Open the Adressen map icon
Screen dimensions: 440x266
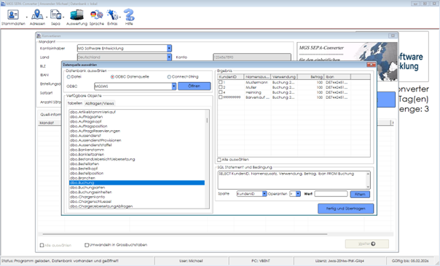pyautogui.click(x=37, y=15)
